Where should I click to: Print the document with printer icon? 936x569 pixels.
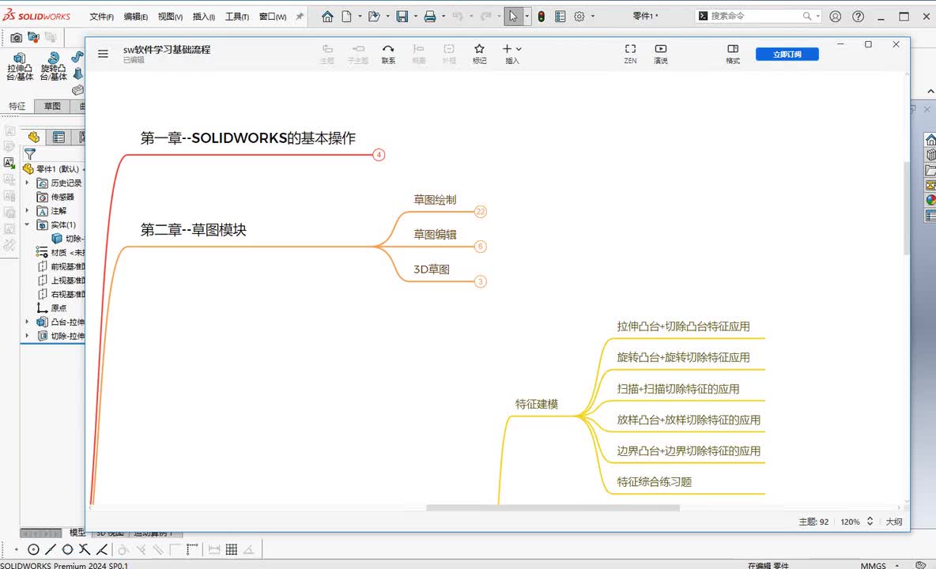click(430, 16)
